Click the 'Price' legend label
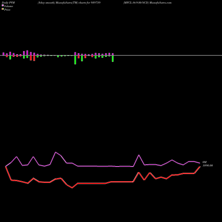 point(7,10)
